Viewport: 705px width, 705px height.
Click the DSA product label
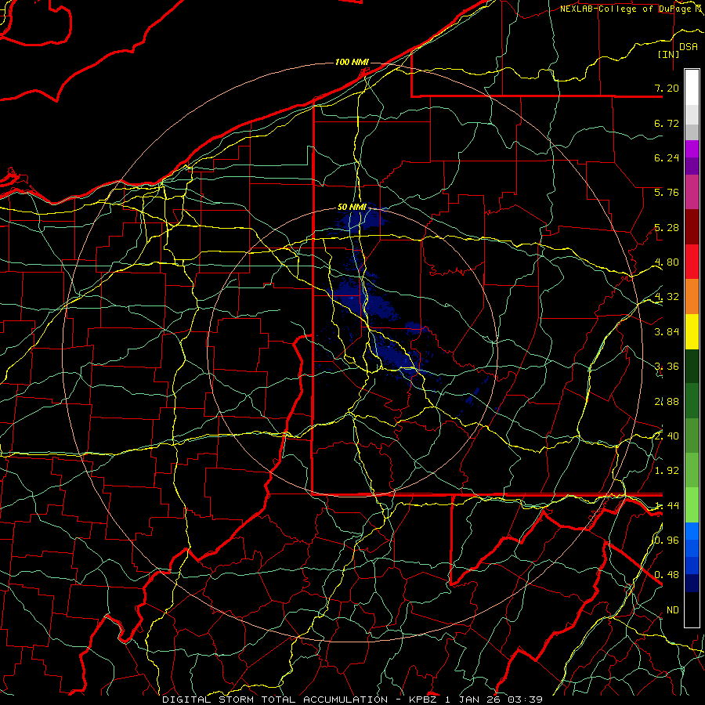click(688, 47)
